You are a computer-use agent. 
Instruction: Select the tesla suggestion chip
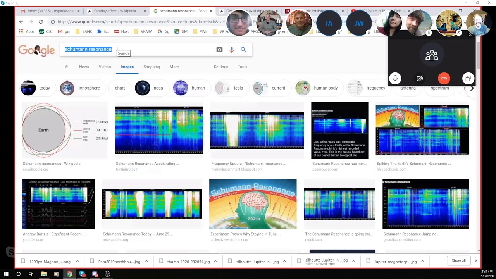230,88
